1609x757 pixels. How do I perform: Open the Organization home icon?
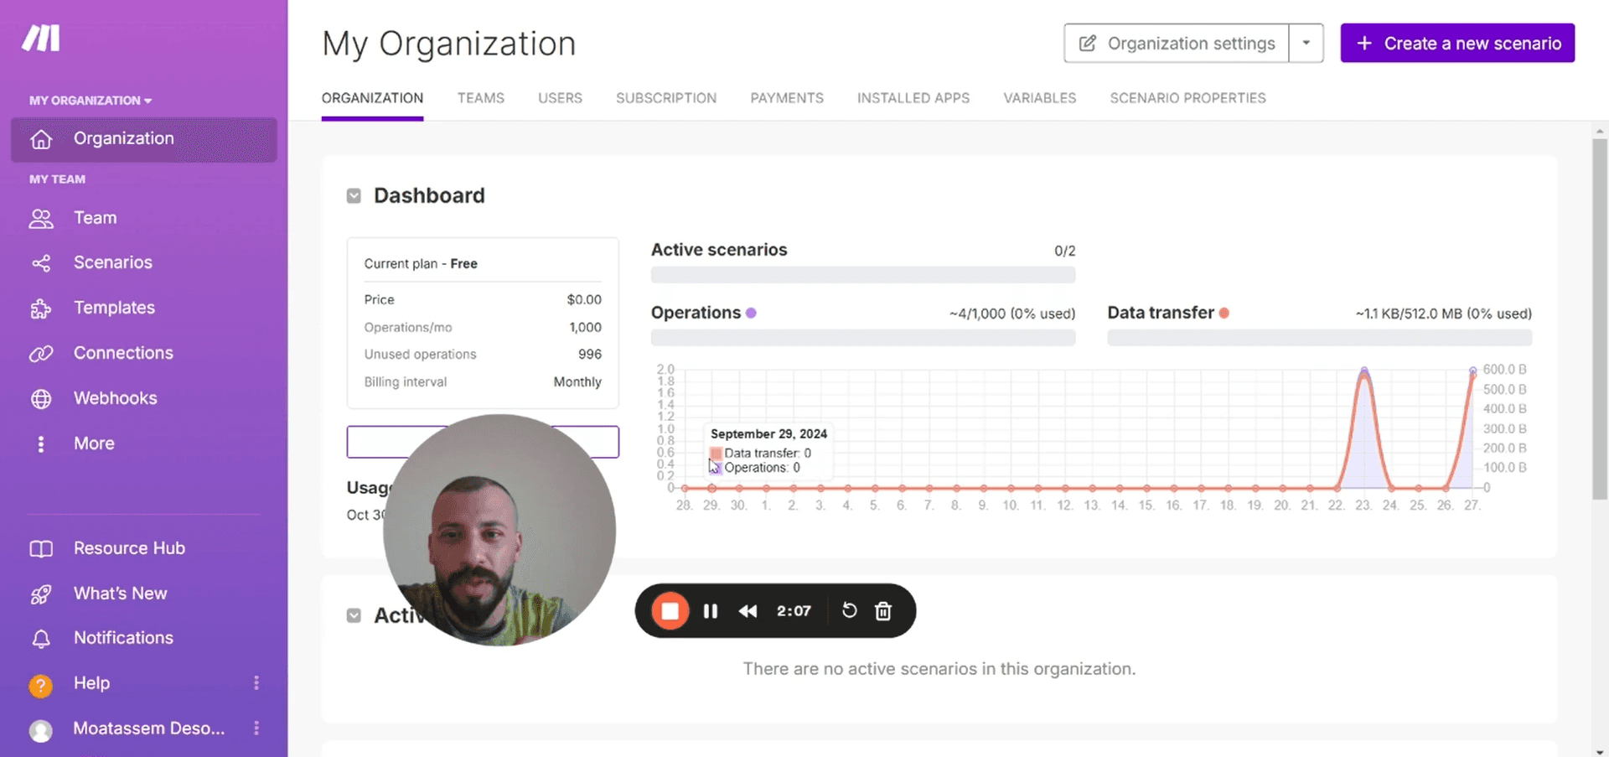pos(41,139)
